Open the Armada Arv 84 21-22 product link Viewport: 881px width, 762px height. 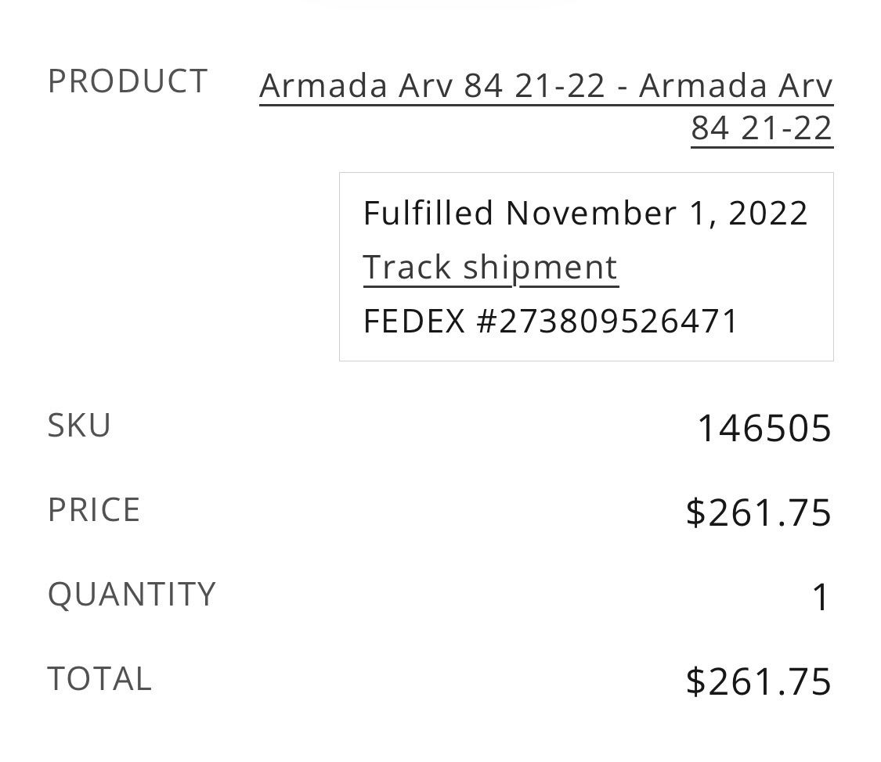click(546, 85)
